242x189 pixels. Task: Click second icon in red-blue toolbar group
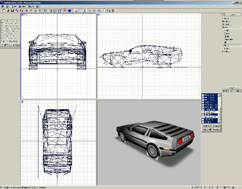pos(94,11)
